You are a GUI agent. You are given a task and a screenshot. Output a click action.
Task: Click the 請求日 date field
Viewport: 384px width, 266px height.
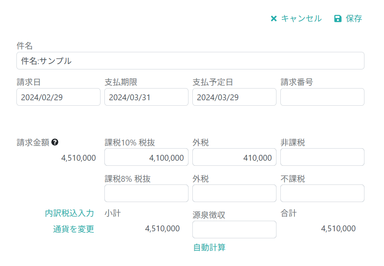58,97
